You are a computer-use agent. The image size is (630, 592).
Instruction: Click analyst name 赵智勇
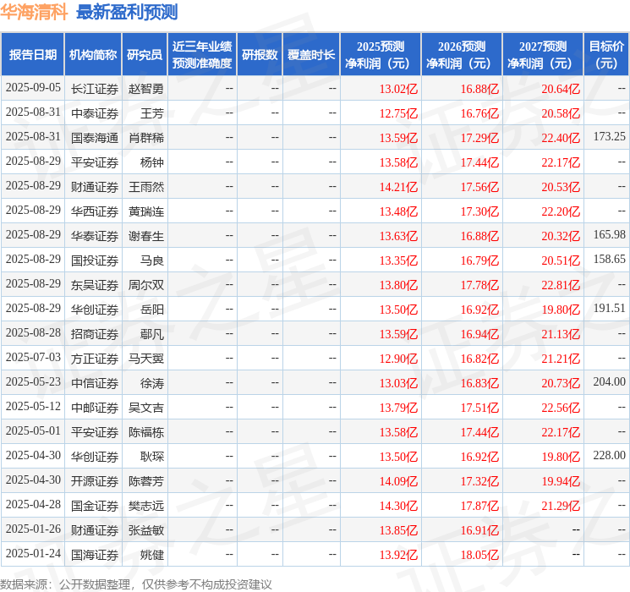(146, 89)
